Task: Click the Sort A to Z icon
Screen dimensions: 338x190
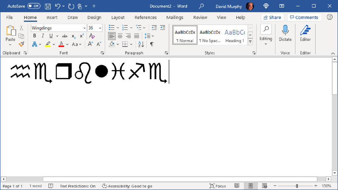Action: (141, 44)
